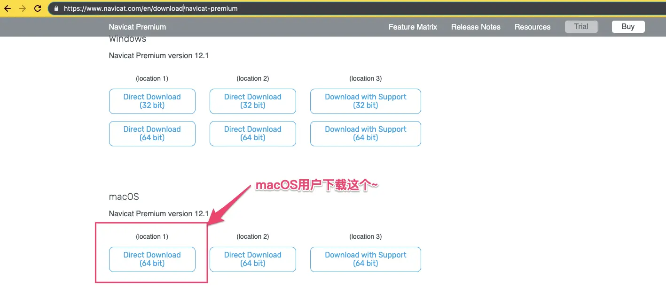Click the macOS section heading
Screen dimensions: 666x303
(124, 197)
